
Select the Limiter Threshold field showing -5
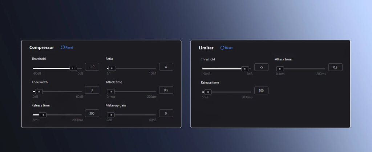[262, 67]
